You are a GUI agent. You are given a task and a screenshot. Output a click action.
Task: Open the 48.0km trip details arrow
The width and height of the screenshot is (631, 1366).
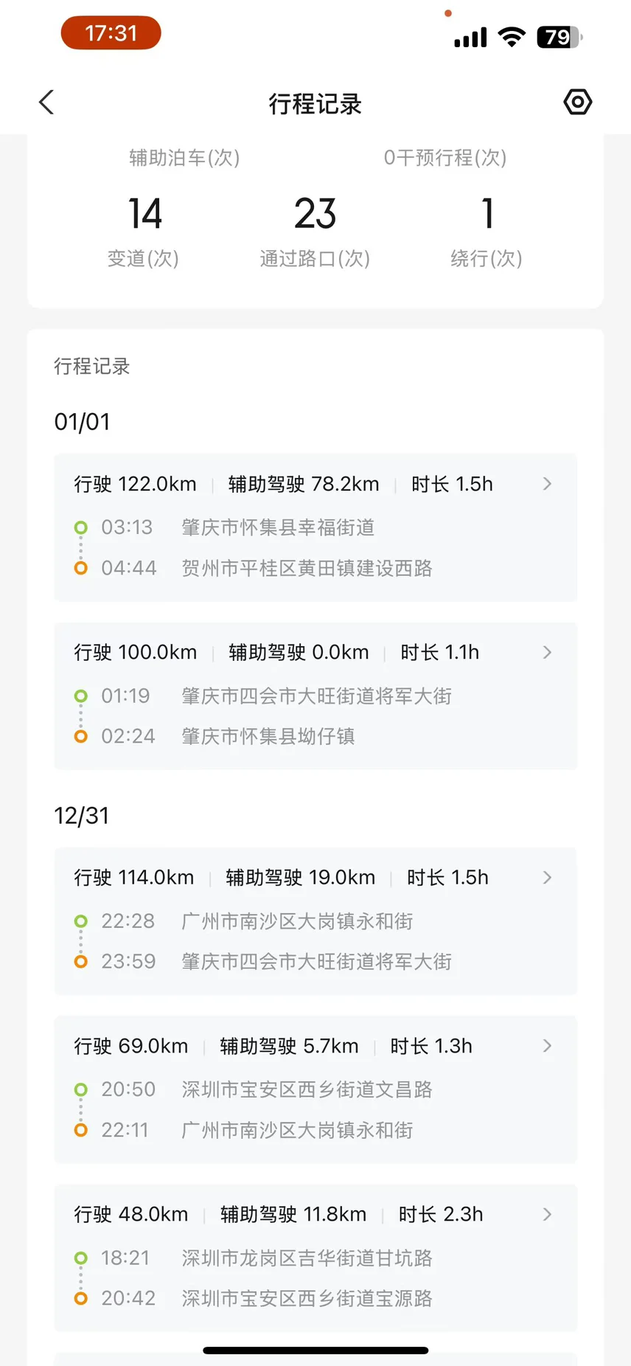coord(547,1214)
